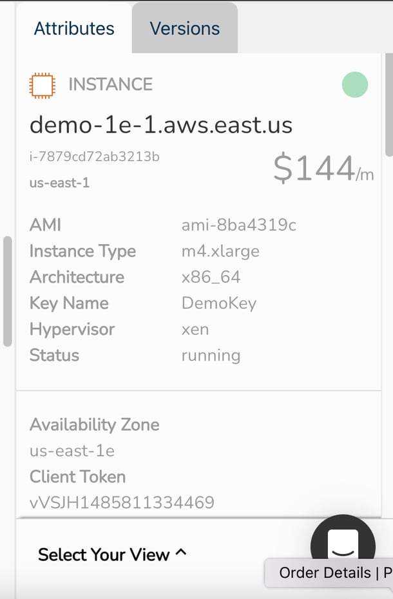The image size is (393, 599).
Task: Click the Client Token value vVSJH1485811334469
Action: [x=121, y=502]
